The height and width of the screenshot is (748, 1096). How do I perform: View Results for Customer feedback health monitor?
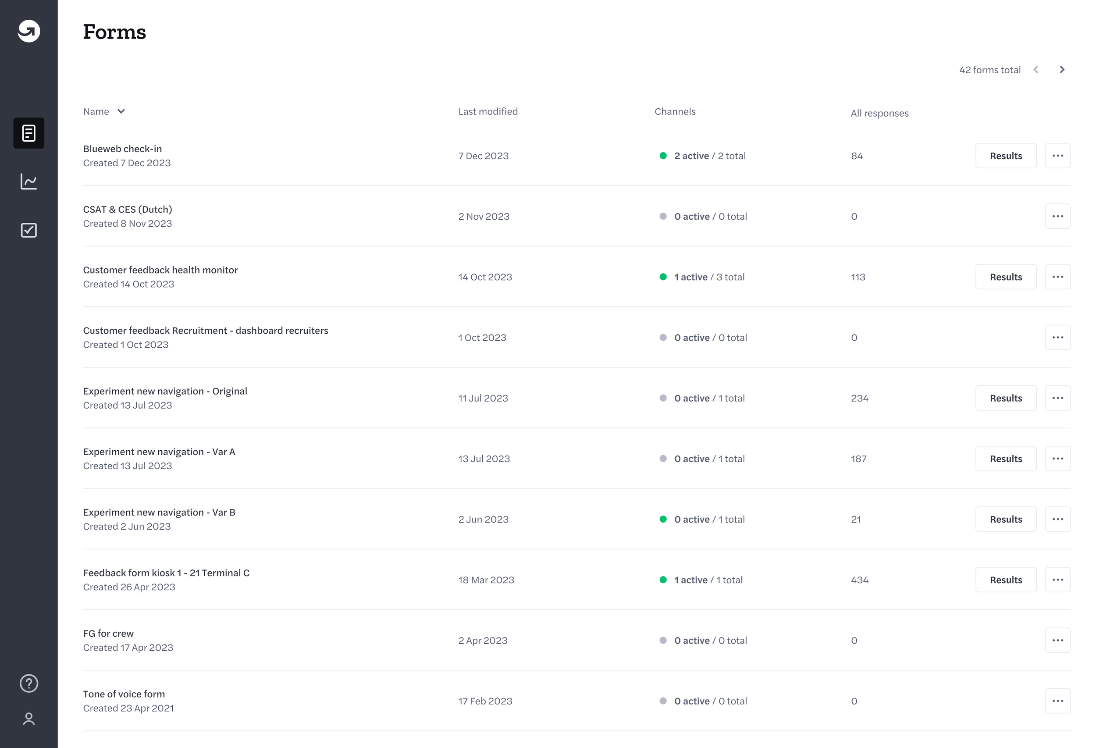pos(1006,277)
